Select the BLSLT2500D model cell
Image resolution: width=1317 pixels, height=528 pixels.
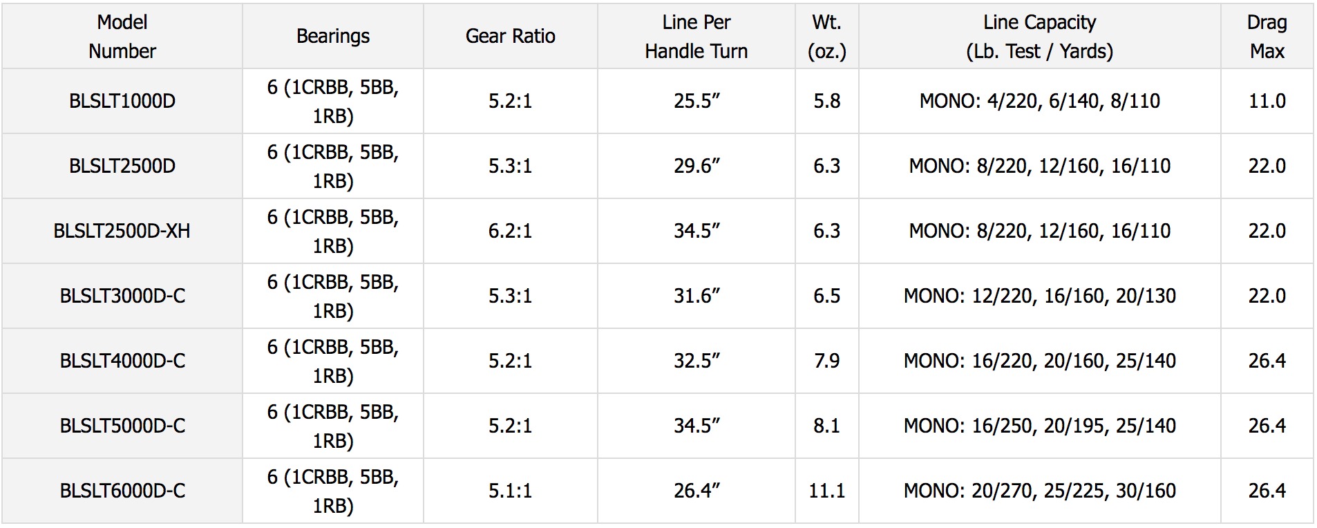(x=122, y=167)
